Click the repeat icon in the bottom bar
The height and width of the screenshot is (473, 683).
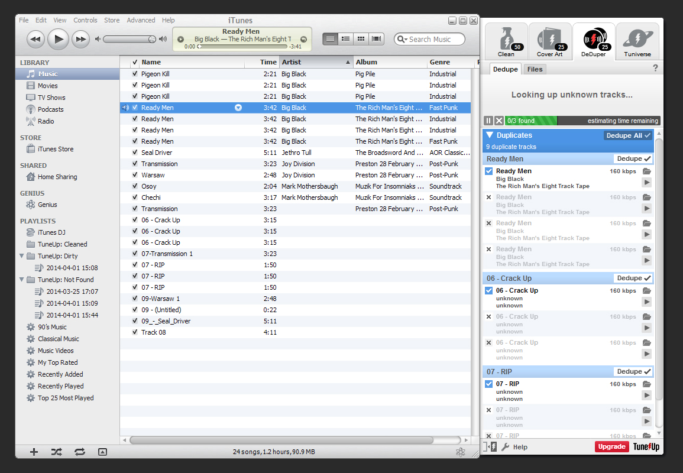[x=79, y=452]
